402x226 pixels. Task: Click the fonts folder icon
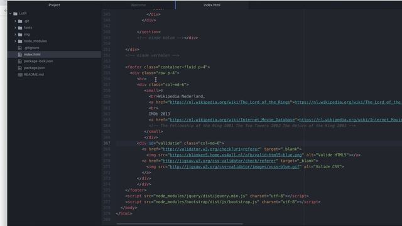[20, 28]
